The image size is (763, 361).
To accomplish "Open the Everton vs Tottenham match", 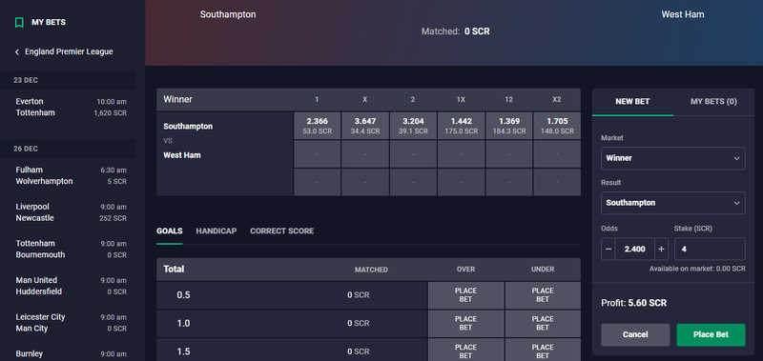I will (71, 108).
